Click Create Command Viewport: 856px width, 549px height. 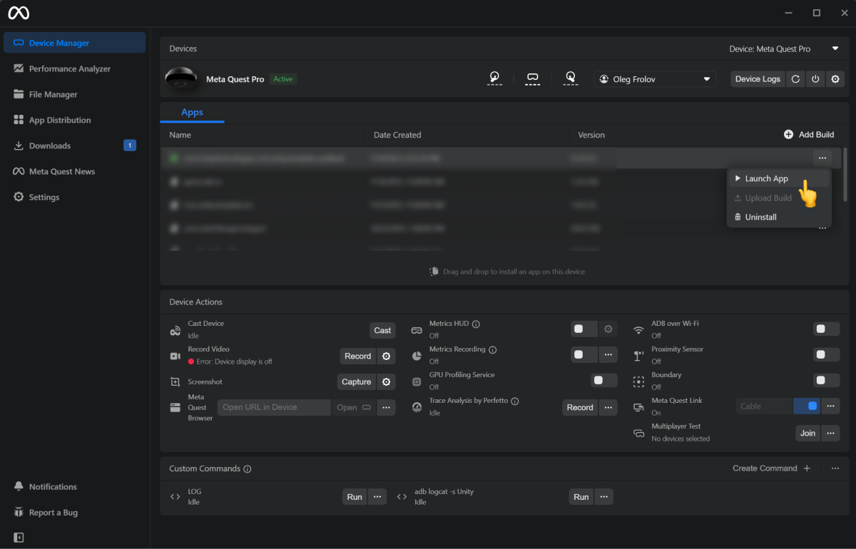point(772,468)
